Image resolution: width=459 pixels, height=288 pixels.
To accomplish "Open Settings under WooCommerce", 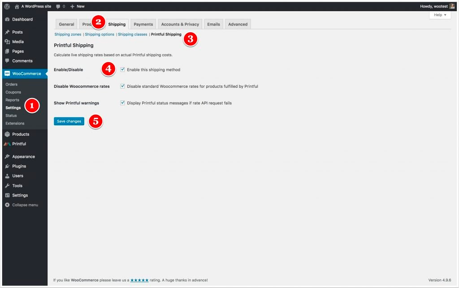I will pyautogui.click(x=13, y=108).
